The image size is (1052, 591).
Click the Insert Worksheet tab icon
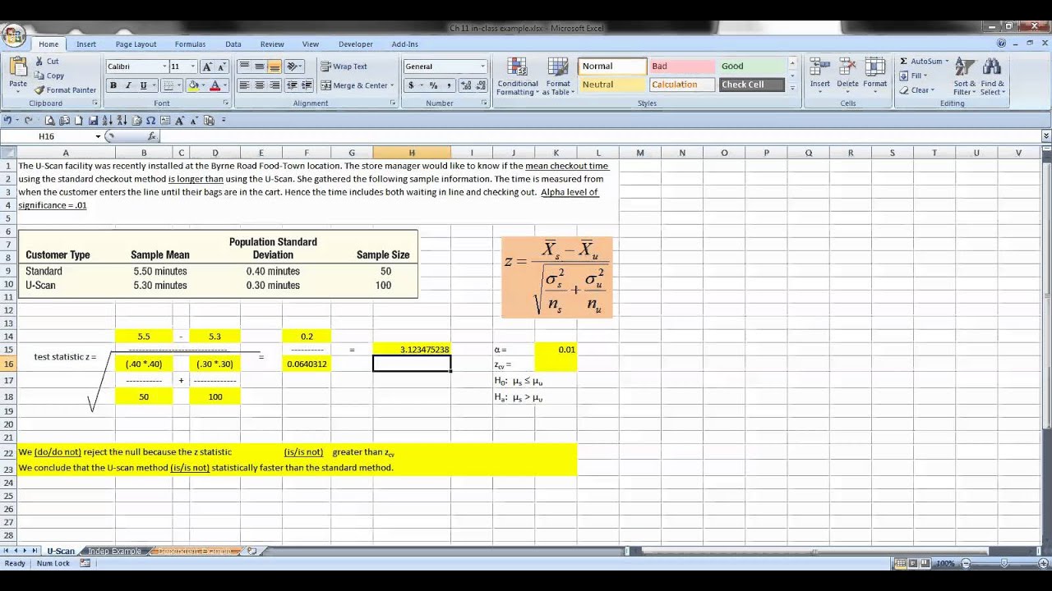click(252, 551)
